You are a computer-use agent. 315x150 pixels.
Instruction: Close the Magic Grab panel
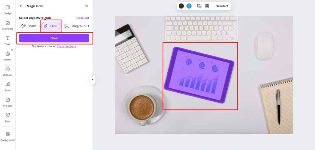click(x=86, y=6)
